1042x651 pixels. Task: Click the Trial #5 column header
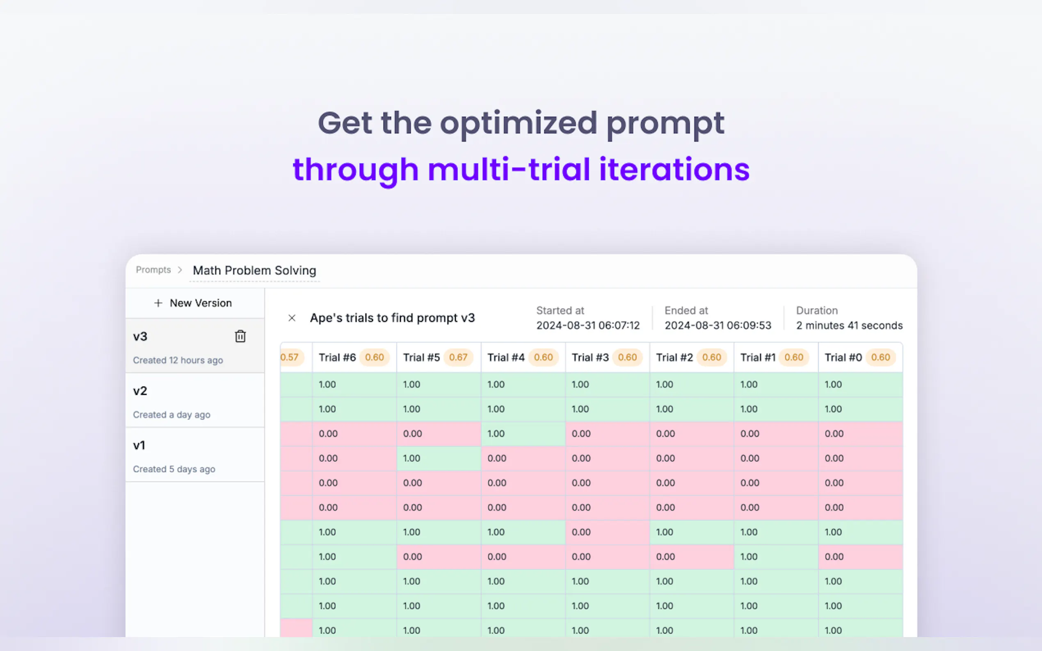pyautogui.click(x=421, y=357)
